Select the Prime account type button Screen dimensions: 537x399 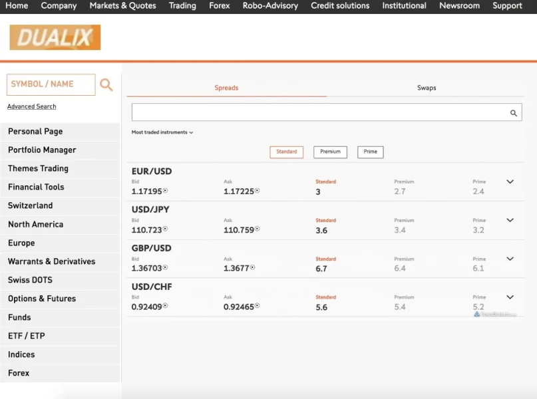click(370, 152)
